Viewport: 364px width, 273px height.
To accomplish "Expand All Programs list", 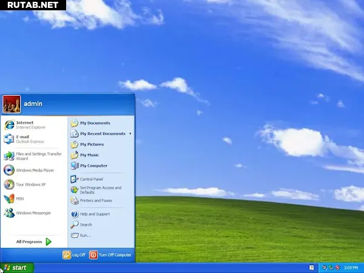I will pos(34,241).
